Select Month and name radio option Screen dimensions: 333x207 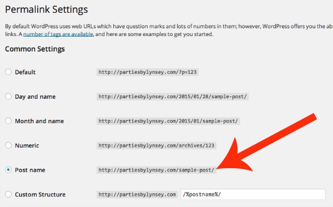[8, 121]
